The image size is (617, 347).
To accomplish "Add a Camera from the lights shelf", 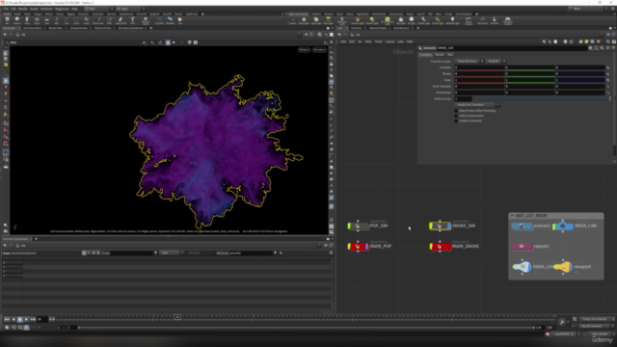I will 292,20.
